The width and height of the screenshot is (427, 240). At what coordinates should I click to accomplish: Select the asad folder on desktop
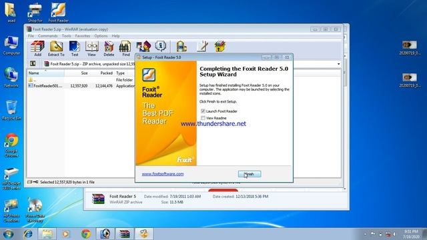pyautogui.click(x=11, y=13)
